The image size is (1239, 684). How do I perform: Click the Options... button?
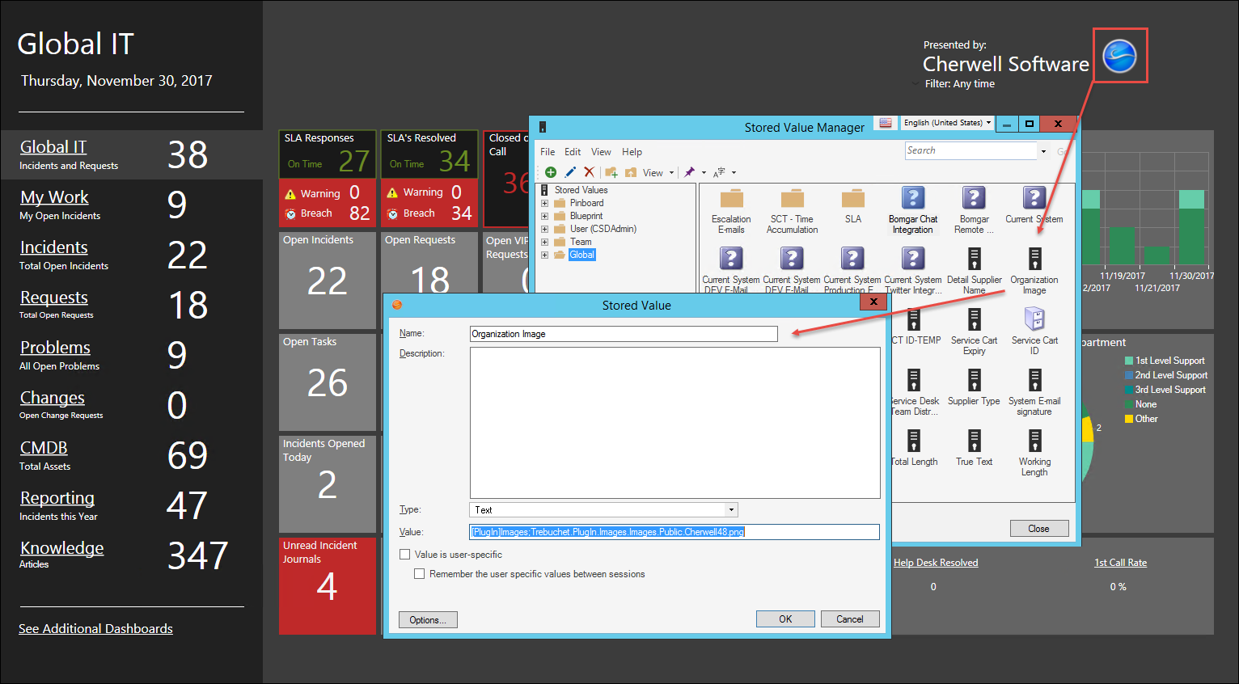tap(428, 620)
